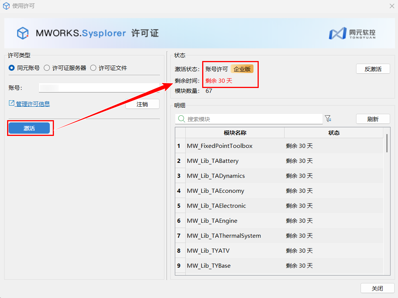Viewport: 398px width, 298px height.
Task: Click the filter icon beside module search
Action: point(328,119)
